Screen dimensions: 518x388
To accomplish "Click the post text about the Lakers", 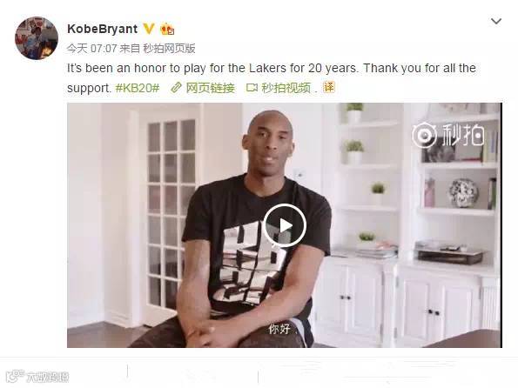I will click(272, 78).
